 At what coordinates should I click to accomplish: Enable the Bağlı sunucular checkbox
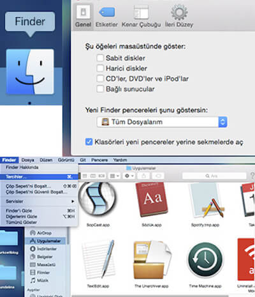click(100, 89)
